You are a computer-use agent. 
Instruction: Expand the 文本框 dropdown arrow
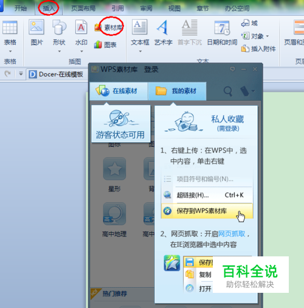click(x=140, y=51)
